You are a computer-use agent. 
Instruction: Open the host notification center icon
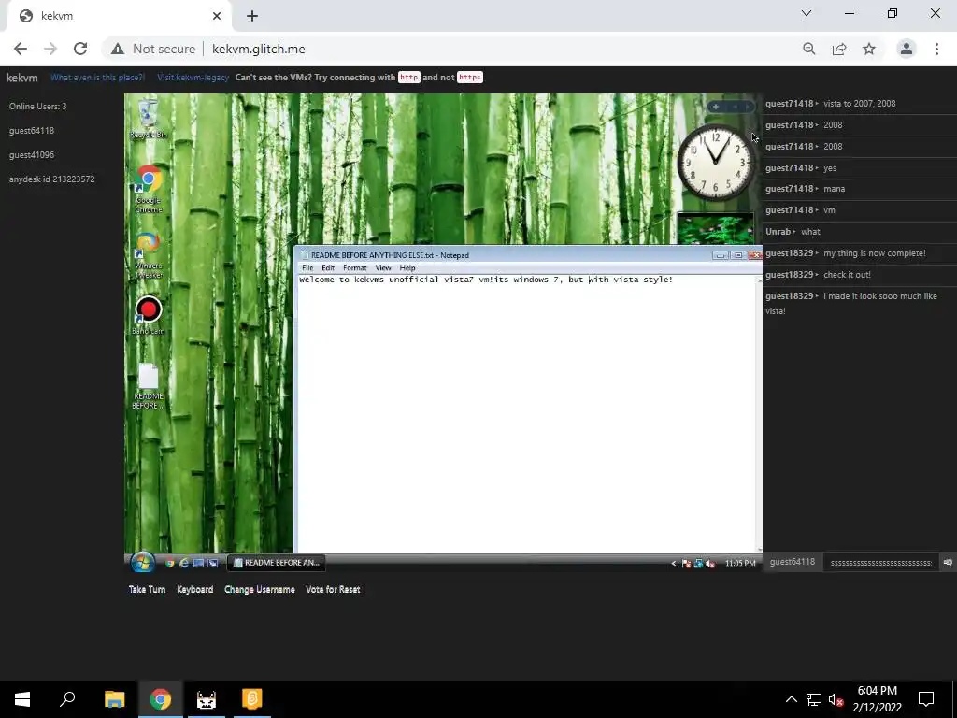click(x=926, y=699)
